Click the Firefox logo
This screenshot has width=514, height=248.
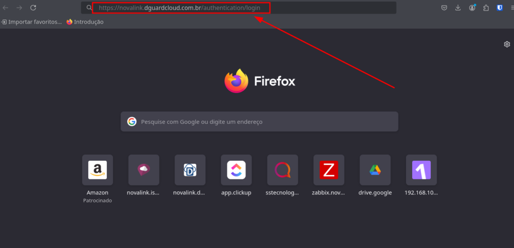(x=236, y=81)
